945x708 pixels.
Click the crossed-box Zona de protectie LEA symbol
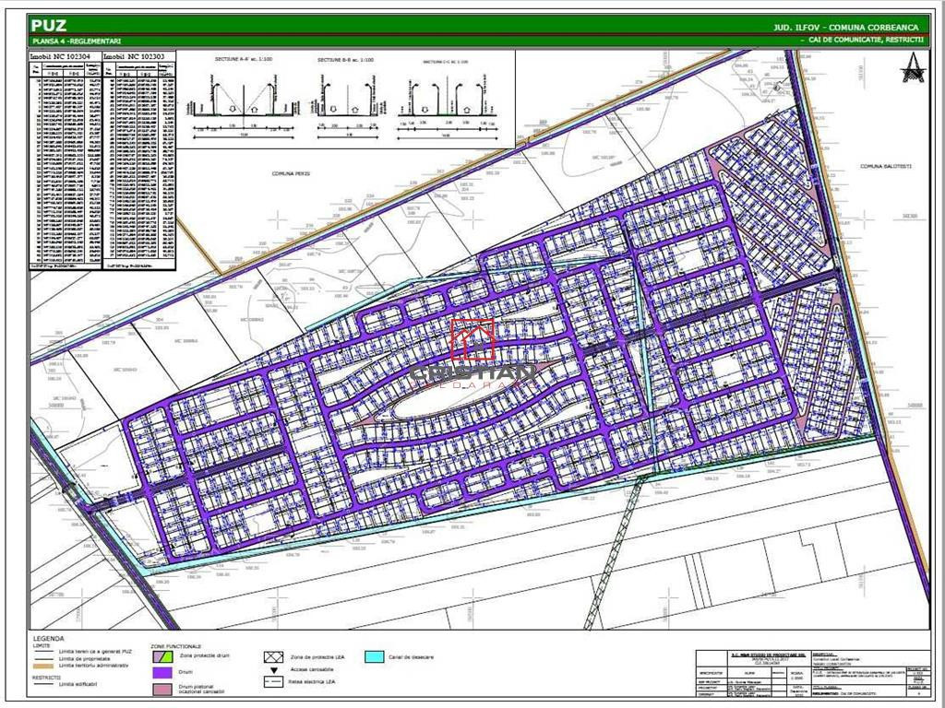275,657
